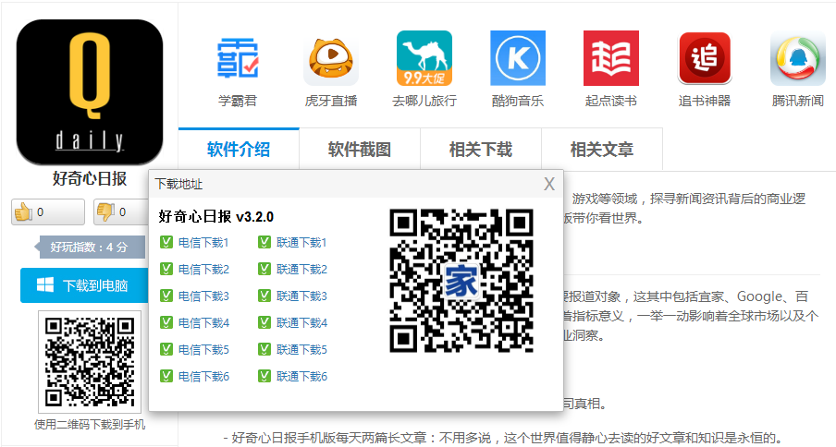
Task: Switch to the 软件截图 tab
Action: click(x=360, y=150)
